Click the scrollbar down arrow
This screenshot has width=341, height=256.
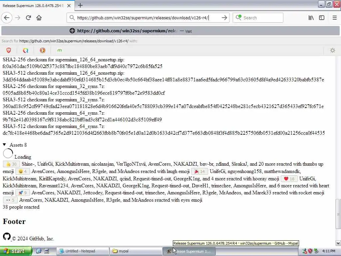pos(338,243)
